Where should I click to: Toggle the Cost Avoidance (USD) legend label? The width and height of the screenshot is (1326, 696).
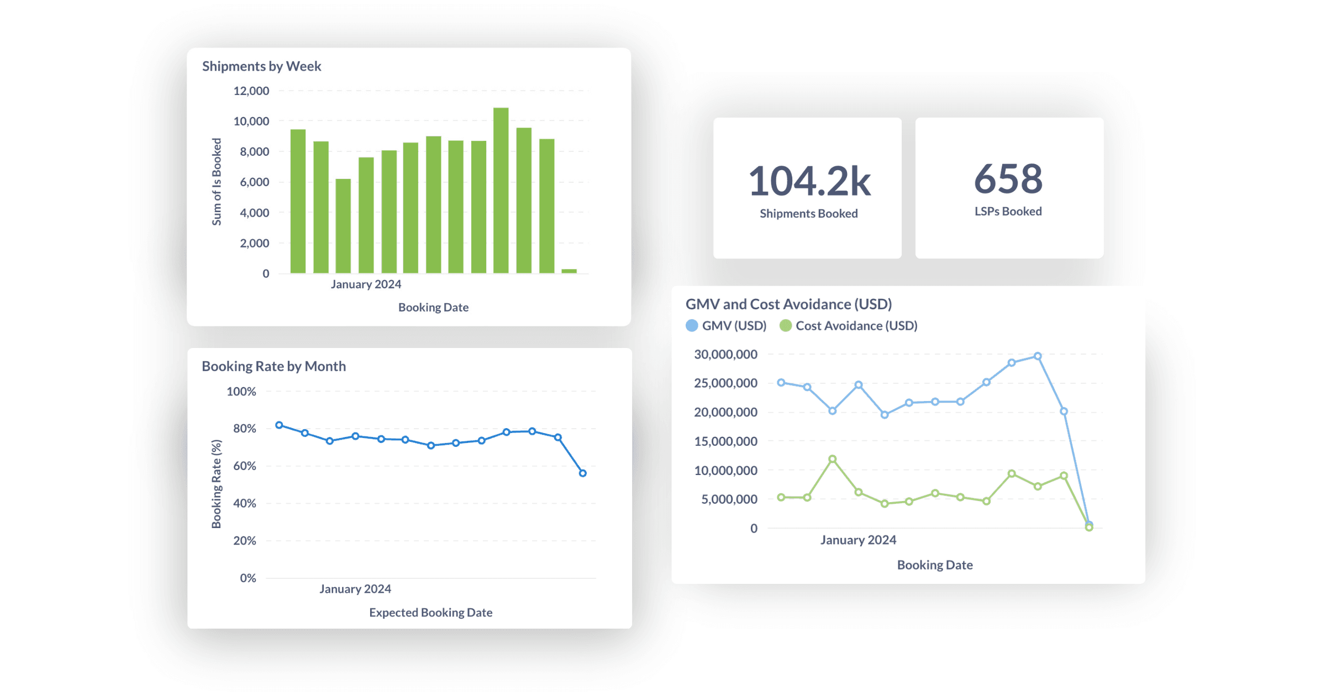coord(856,326)
